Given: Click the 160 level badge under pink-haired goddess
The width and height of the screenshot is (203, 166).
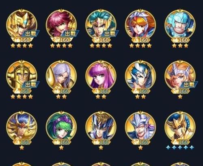Looking at the screenshot, I should tap(101, 91).
